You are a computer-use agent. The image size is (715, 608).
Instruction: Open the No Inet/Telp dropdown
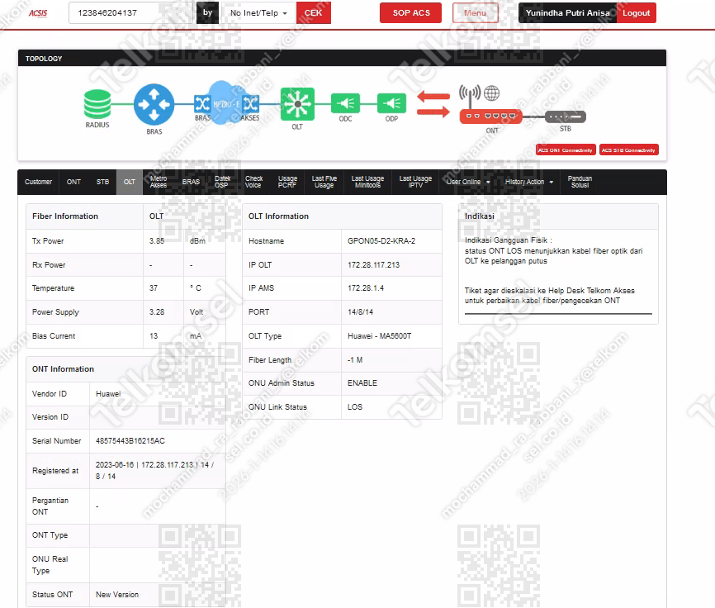click(258, 13)
